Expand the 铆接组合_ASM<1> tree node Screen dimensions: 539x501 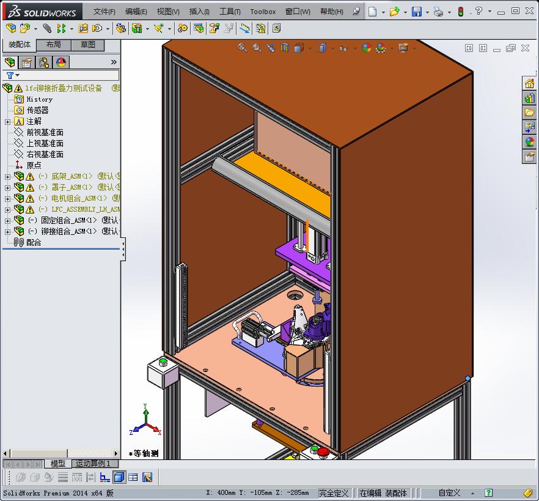[7, 232]
